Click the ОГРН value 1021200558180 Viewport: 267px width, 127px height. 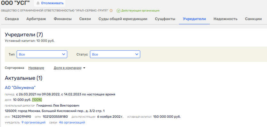coord(55,117)
